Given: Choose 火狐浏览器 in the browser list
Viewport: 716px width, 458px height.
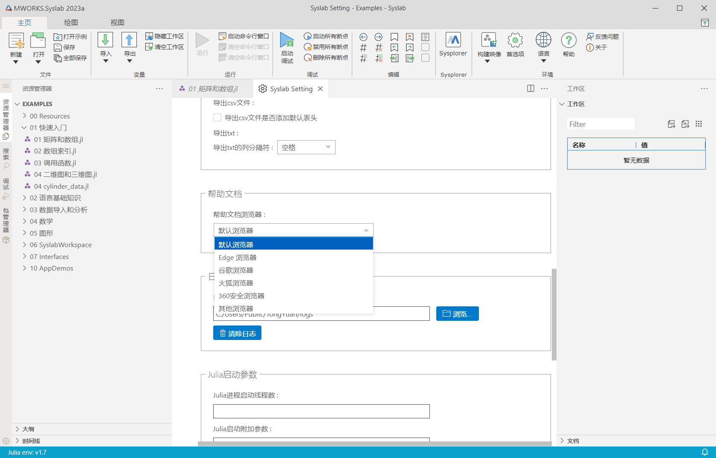Looking at the screenshot, I should pyautogui.click(x=236, y=283).
